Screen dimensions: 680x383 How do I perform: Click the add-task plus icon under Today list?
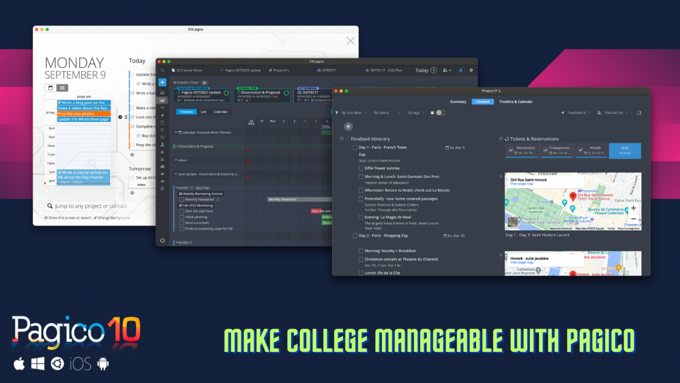(x=132, y=154)
